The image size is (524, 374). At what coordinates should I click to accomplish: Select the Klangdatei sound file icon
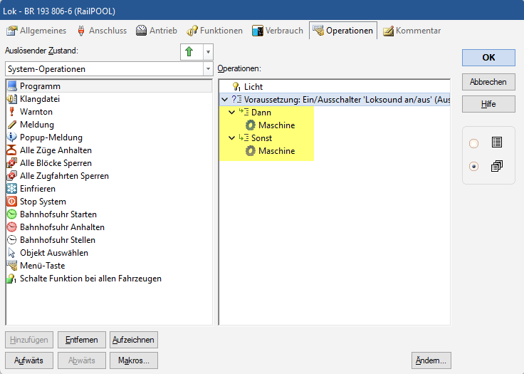pos(12,99)
